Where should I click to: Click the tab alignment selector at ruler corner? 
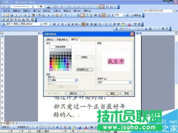pos(2,33)
